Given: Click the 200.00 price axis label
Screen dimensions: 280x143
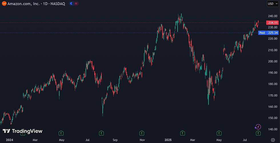Looking at the screenshot, I should click(x=273, y=61).
